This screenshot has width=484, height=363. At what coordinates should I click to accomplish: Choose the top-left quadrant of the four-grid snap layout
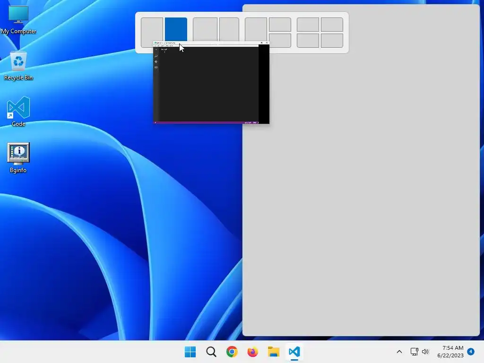pos(308,25)
